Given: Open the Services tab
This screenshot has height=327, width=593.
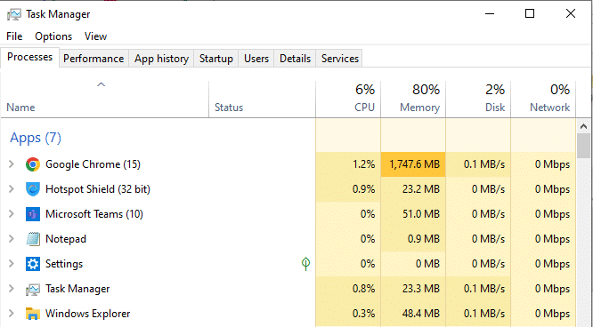Looking at the screenshot, I should [x=339, y=59].
